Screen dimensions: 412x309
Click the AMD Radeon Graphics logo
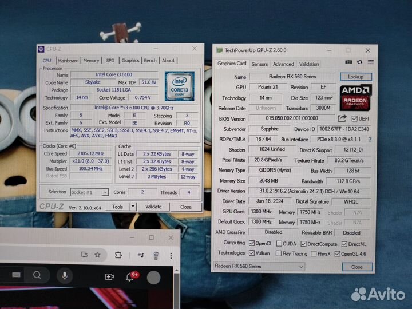[355, 97]
